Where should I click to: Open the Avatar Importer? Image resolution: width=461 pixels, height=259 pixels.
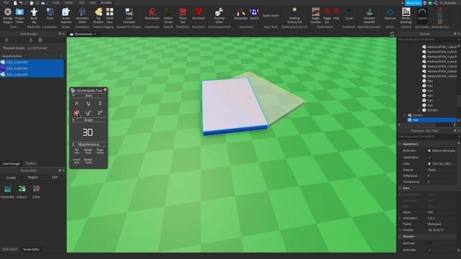(66, 16)
